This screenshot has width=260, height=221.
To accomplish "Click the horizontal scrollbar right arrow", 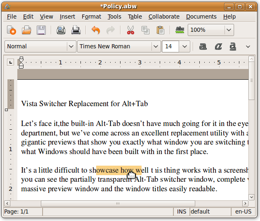I will (245, 203).
